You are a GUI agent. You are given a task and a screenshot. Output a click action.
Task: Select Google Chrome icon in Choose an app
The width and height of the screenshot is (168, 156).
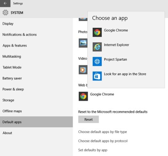(x=97, y=32)
